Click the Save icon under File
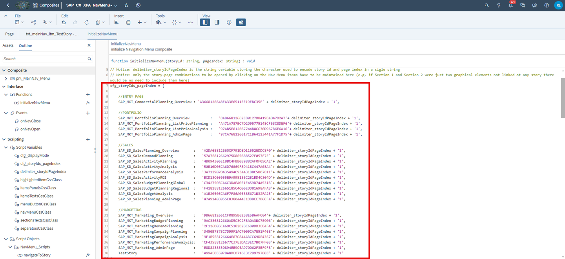Viewport: 565px width, 259px height. [17, 22]
